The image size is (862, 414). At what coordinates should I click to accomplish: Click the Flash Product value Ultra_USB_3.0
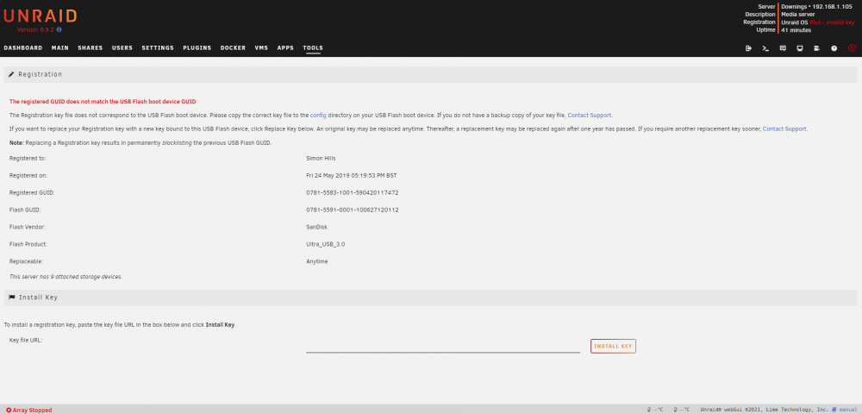[326, 244]
